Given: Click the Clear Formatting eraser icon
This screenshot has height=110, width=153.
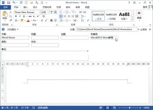Looking at the screenshot, I should click(x=44, y=16).
